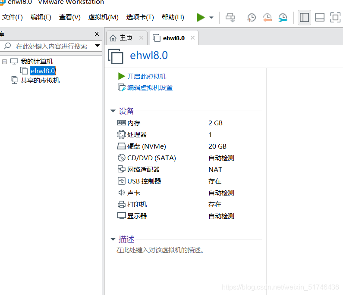Open the 虚拟机(M) menu
343x295 pixels.
tap(103, 17)
